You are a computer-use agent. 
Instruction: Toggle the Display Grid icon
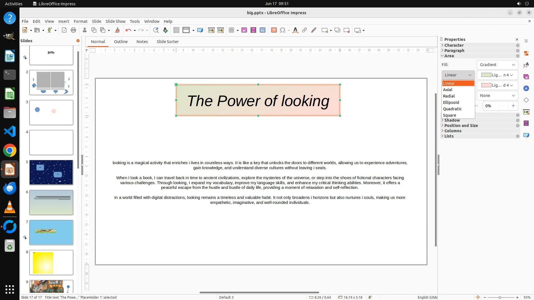[x=176, y=30]
